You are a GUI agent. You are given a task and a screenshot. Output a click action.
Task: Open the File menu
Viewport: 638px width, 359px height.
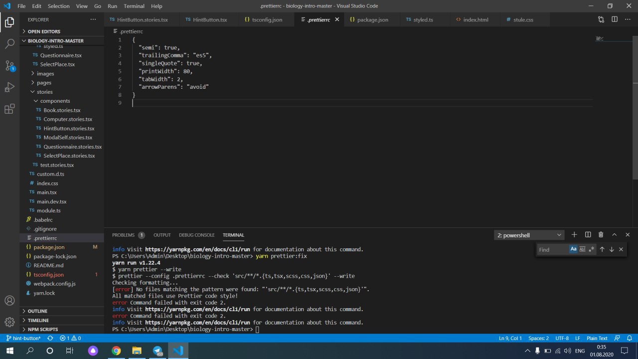[x=21, y=6]
